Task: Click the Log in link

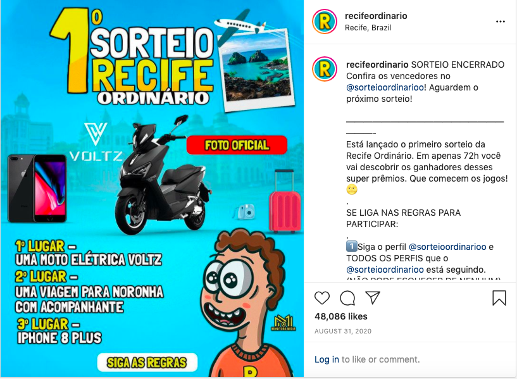Action: (327, 359)
